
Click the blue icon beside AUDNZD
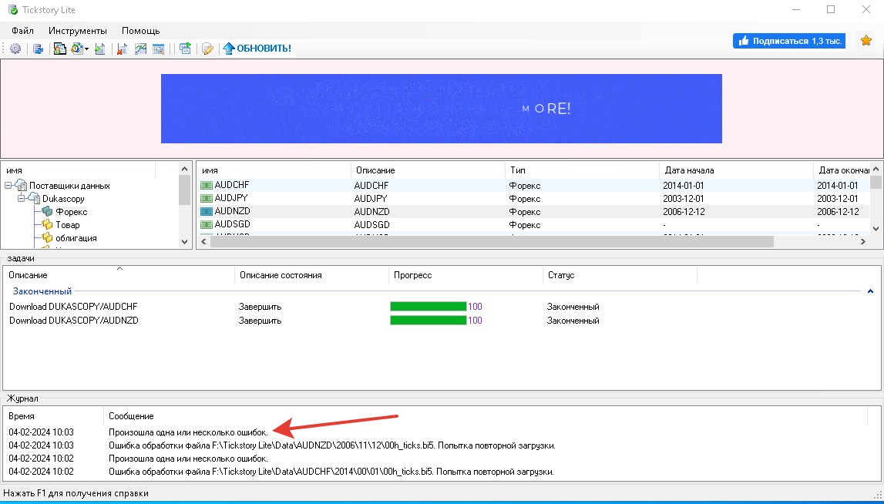[207, 211]
